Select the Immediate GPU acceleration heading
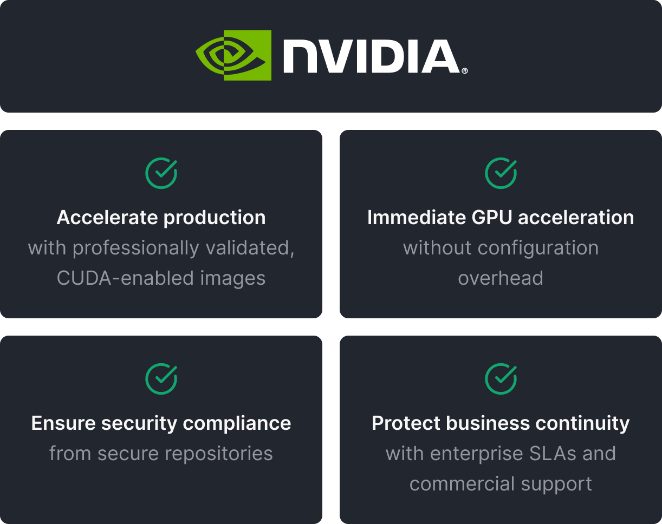The image size is (662, 524). click(x=501, y=218)
